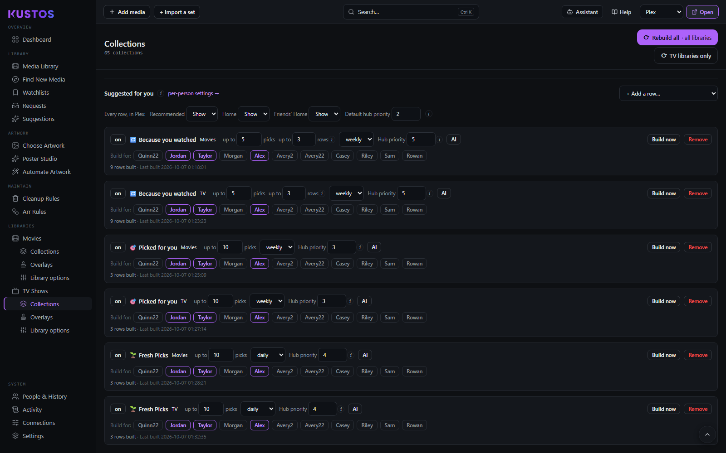Open Activity page
Viewport: 726px width, 453px height.
tap(32, 410)
